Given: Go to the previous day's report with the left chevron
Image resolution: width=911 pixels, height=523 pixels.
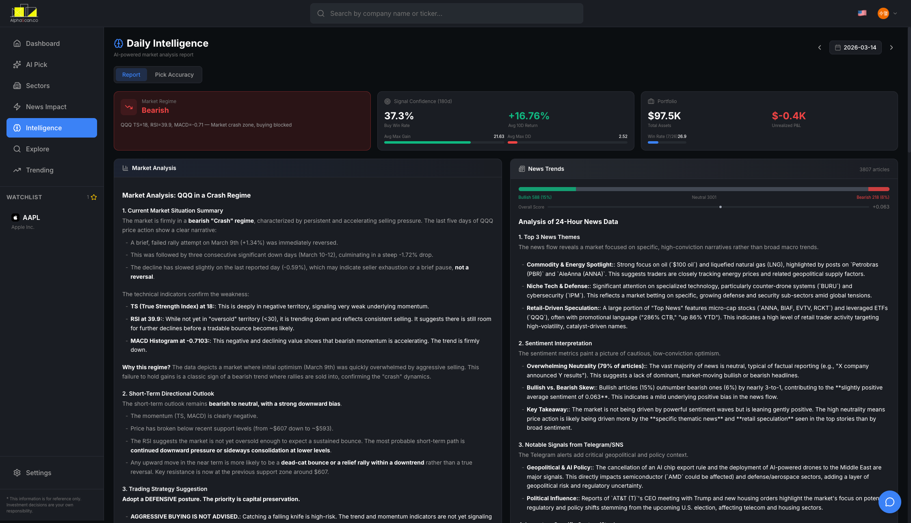Looking at the screenshot, I should (x=819, y=47).
